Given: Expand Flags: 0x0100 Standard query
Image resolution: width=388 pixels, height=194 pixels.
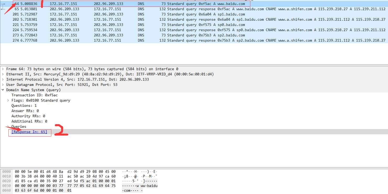Looking at the screenshot, I should (8, 100).
